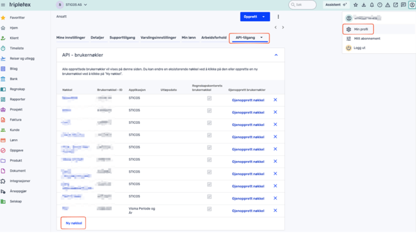Expand the Opprett button dropdown arrow
The height and width of the screenshot is (233, 416).
tap(263, 17)
